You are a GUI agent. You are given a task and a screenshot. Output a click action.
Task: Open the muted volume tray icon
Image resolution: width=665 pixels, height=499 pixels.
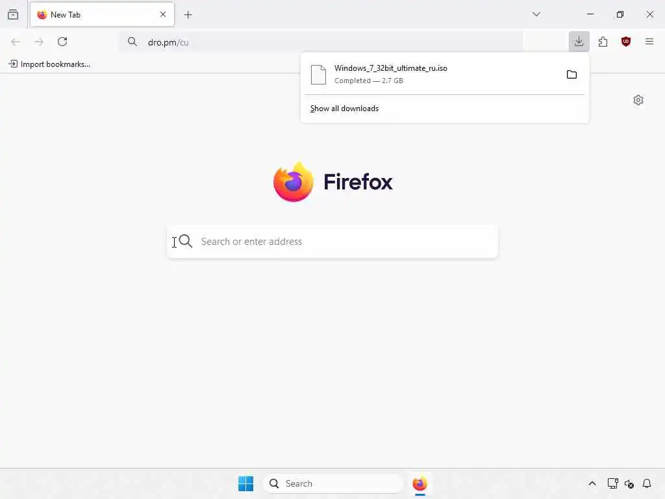[629, 483]
